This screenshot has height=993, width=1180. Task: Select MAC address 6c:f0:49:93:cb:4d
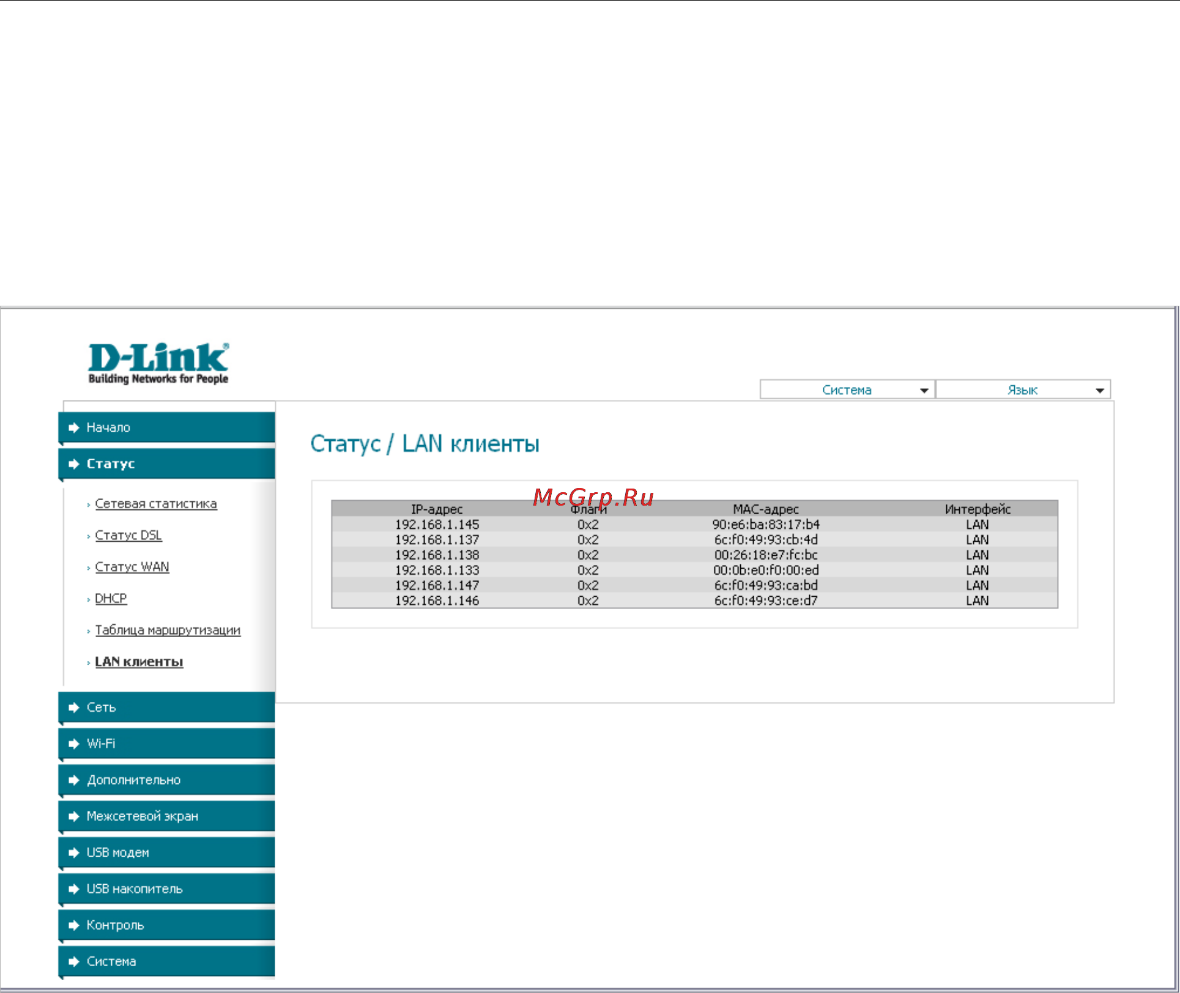(x=766, y=540)
